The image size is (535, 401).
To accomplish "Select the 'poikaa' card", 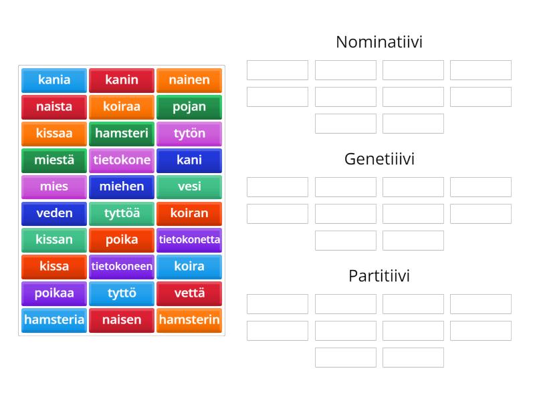I will click(53, 293).
